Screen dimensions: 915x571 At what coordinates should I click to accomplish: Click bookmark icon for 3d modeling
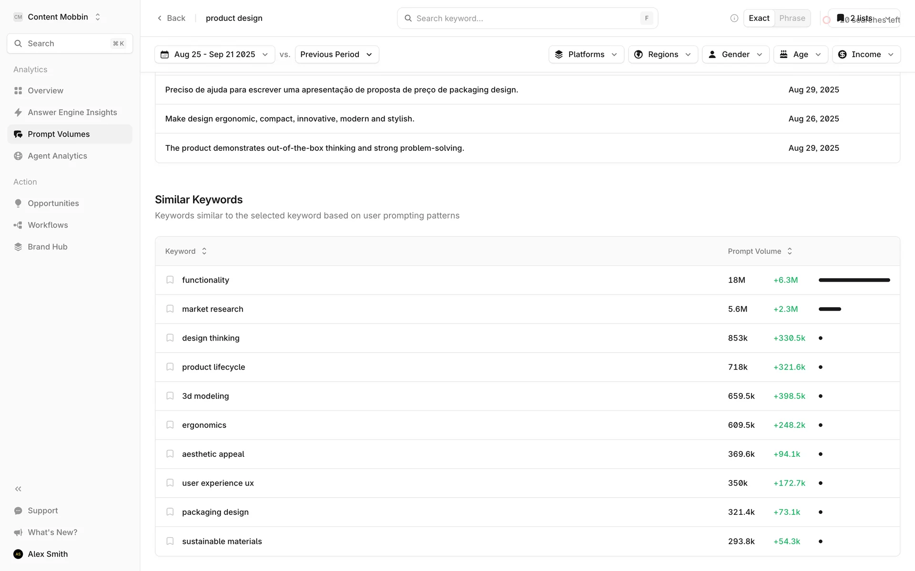[170, 396]
